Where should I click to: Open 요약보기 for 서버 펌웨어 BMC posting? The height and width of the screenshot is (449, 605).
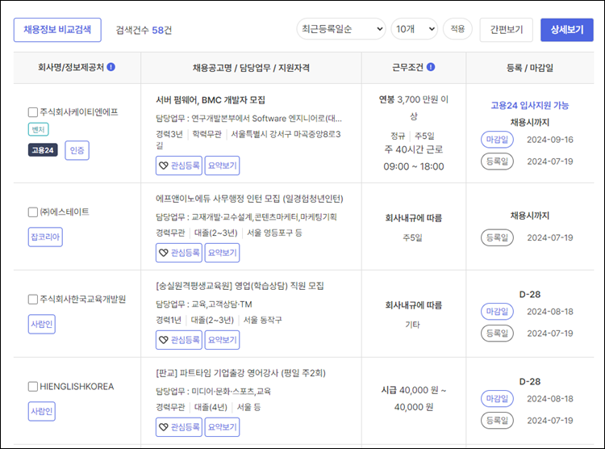click(223, 166)
